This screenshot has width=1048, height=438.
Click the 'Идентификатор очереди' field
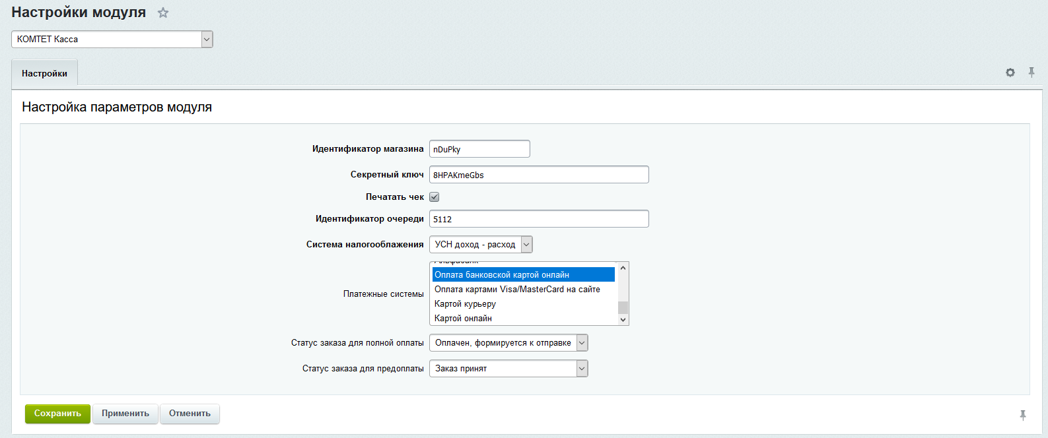click(538, 219)
